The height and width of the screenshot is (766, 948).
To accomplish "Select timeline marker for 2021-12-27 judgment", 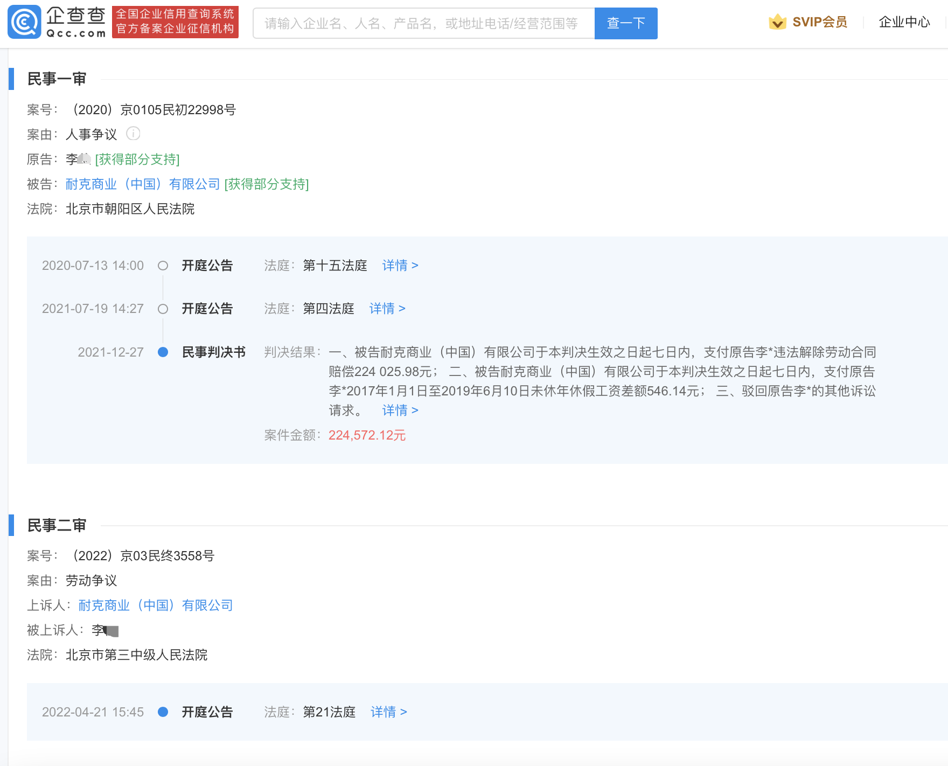I will tap(163, 352).
